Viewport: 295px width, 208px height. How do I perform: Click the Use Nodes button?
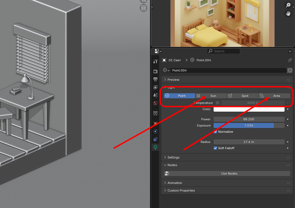(x=229, y=174)
